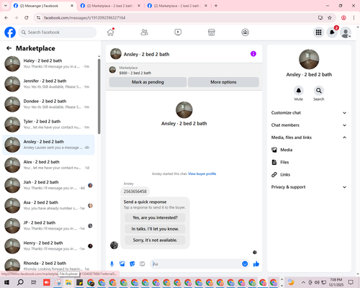
Task: Show hidden system tray icons
Action: (303, 282)
